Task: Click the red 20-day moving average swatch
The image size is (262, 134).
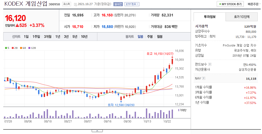Action: tap(13, 48)
